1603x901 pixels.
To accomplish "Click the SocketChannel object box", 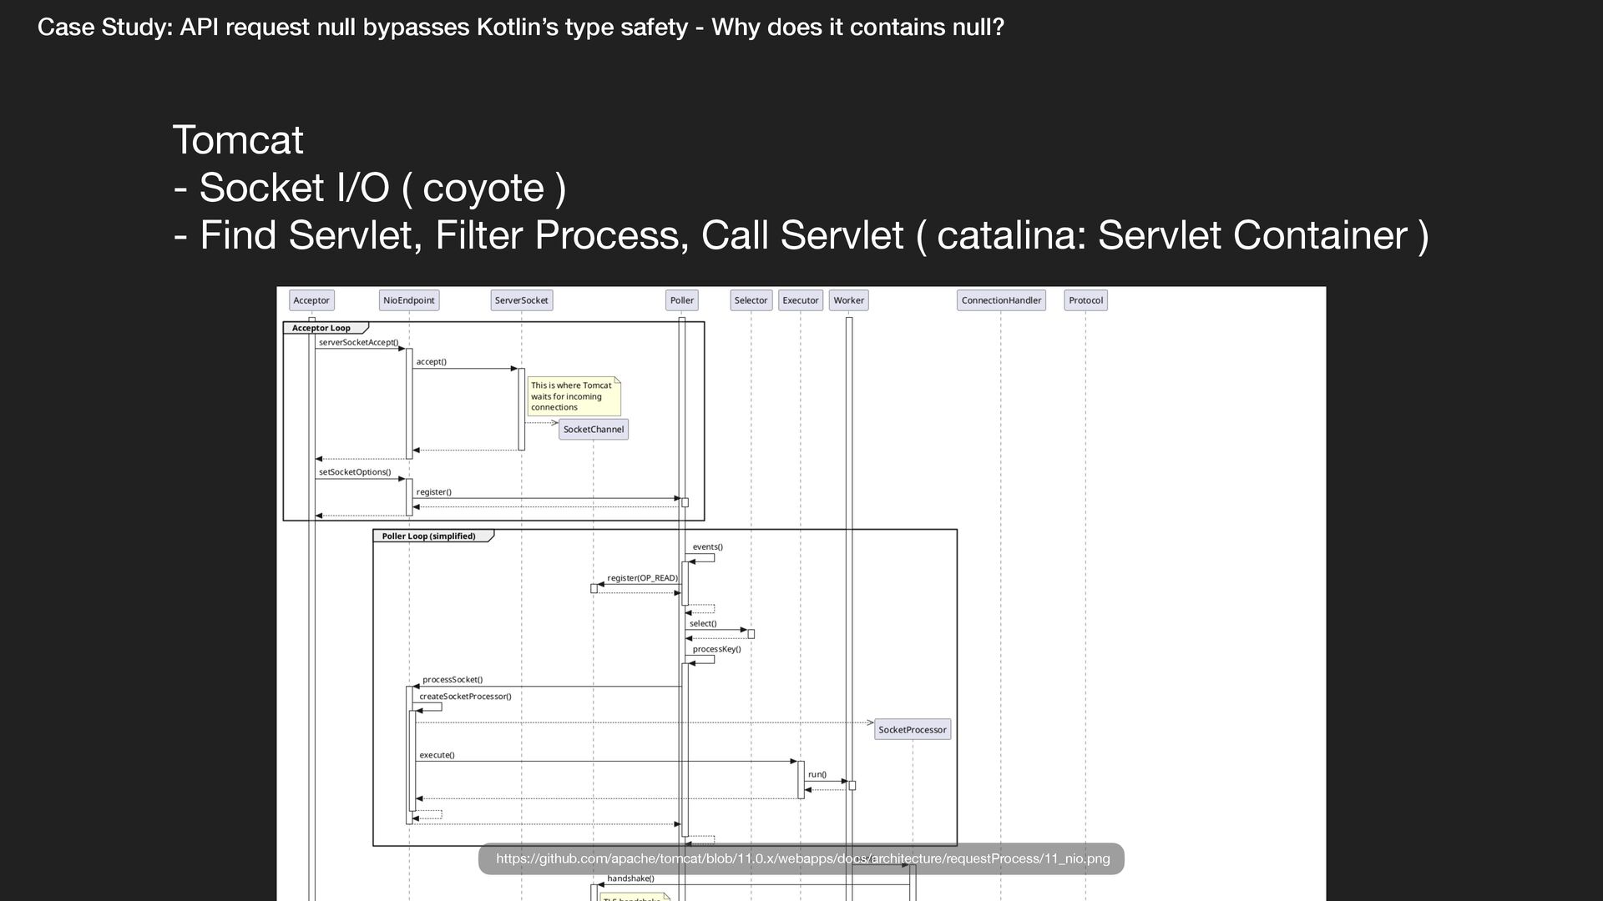I will tap(593, 430).
